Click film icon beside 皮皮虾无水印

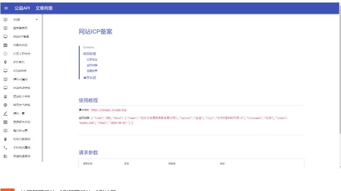(5, 122)
